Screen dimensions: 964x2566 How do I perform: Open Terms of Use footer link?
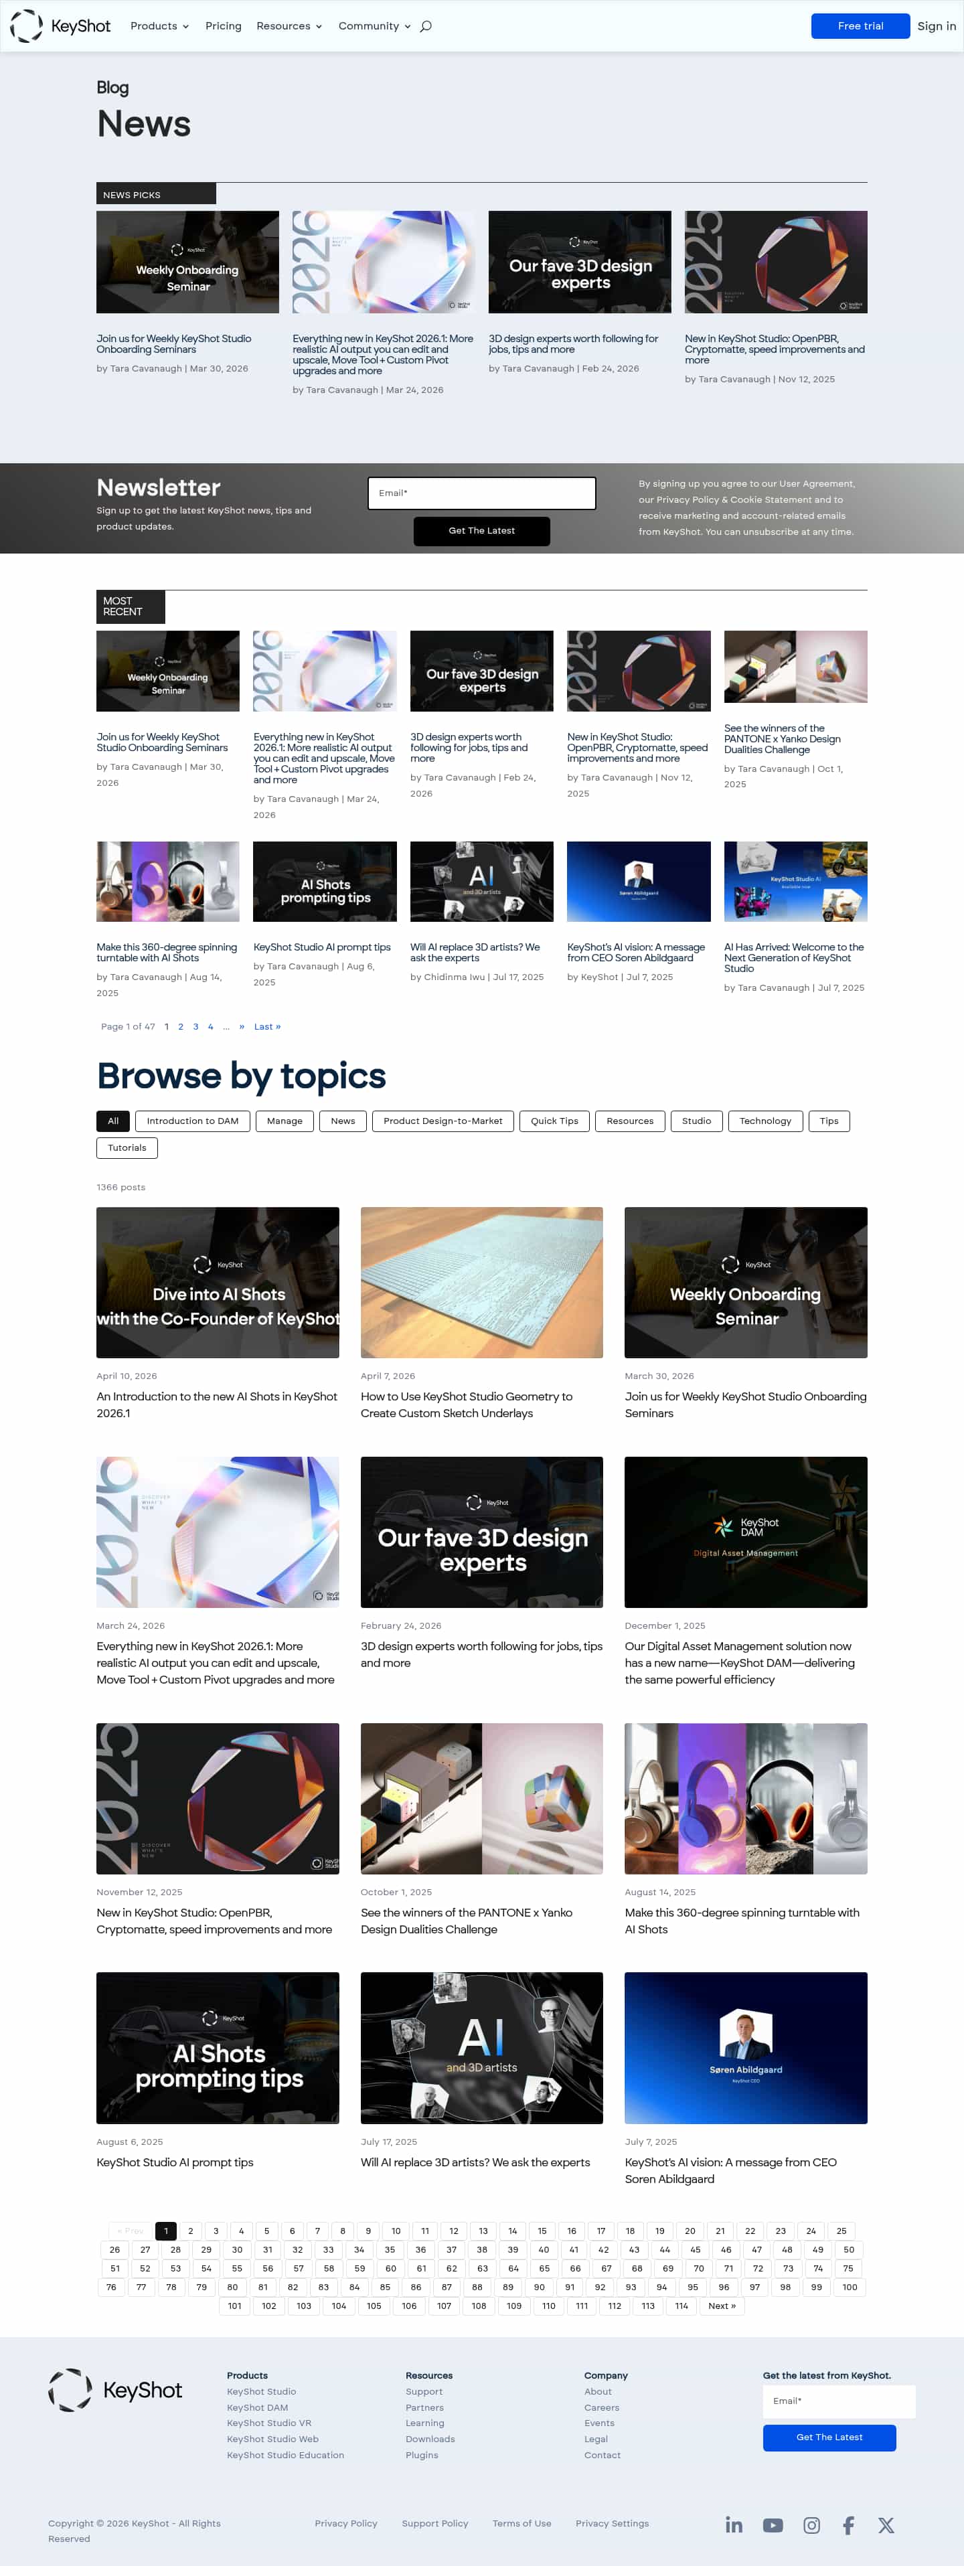point(522,2522)
